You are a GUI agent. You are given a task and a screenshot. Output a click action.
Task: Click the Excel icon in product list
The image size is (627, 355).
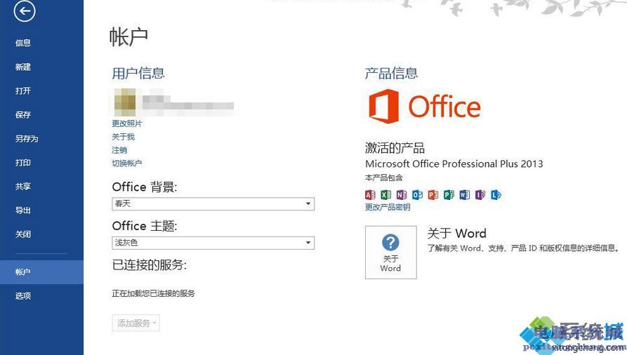[386, 195]
